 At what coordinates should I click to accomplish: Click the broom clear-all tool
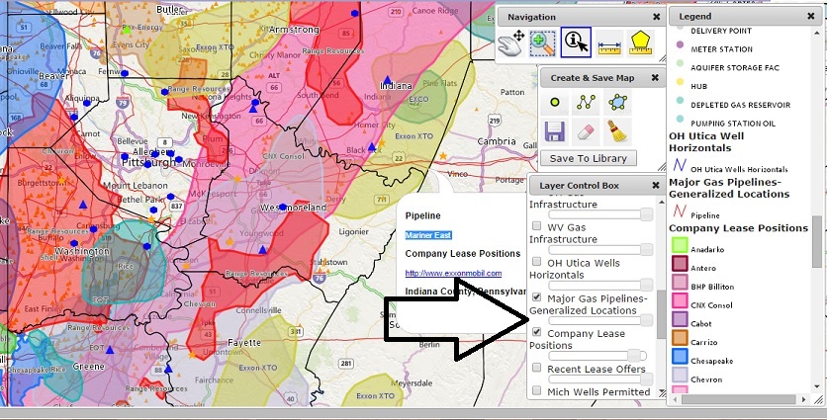[618, 131]
